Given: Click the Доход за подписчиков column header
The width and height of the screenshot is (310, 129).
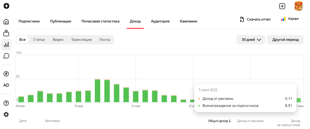Looking at the screenshot, I should 289,123.
